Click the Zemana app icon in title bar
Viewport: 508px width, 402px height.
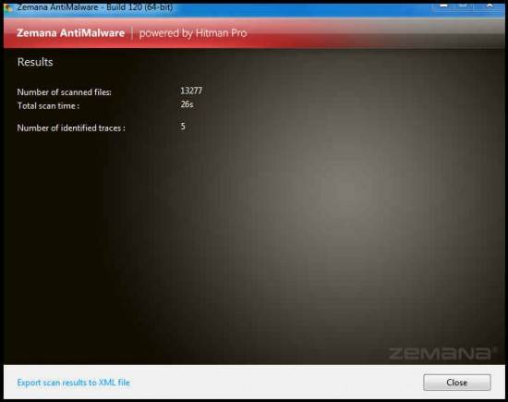(8, 7)
